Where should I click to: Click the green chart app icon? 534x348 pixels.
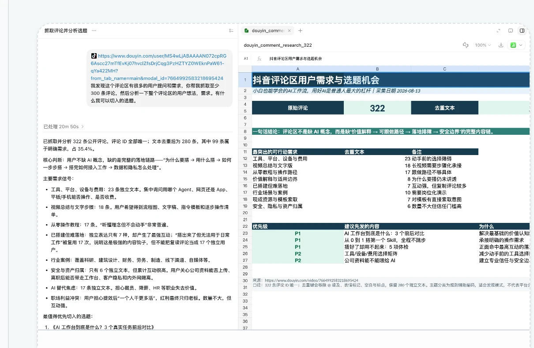tap(513, 45)
